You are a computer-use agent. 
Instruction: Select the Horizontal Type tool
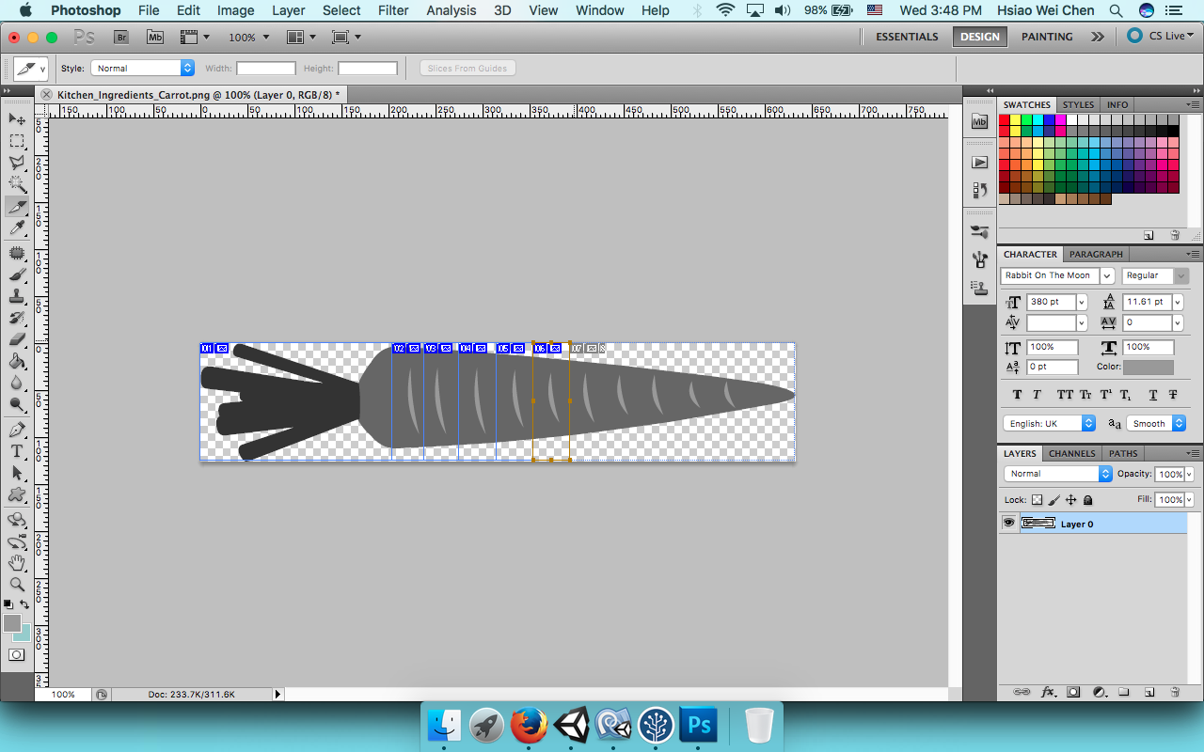(17, 450)
